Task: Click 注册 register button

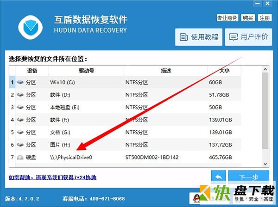Action: [265, 18]
